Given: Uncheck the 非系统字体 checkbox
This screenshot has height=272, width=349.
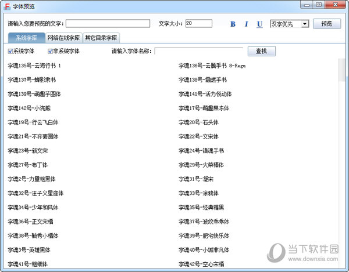Looking at the screenshot, I should (50, 51).
